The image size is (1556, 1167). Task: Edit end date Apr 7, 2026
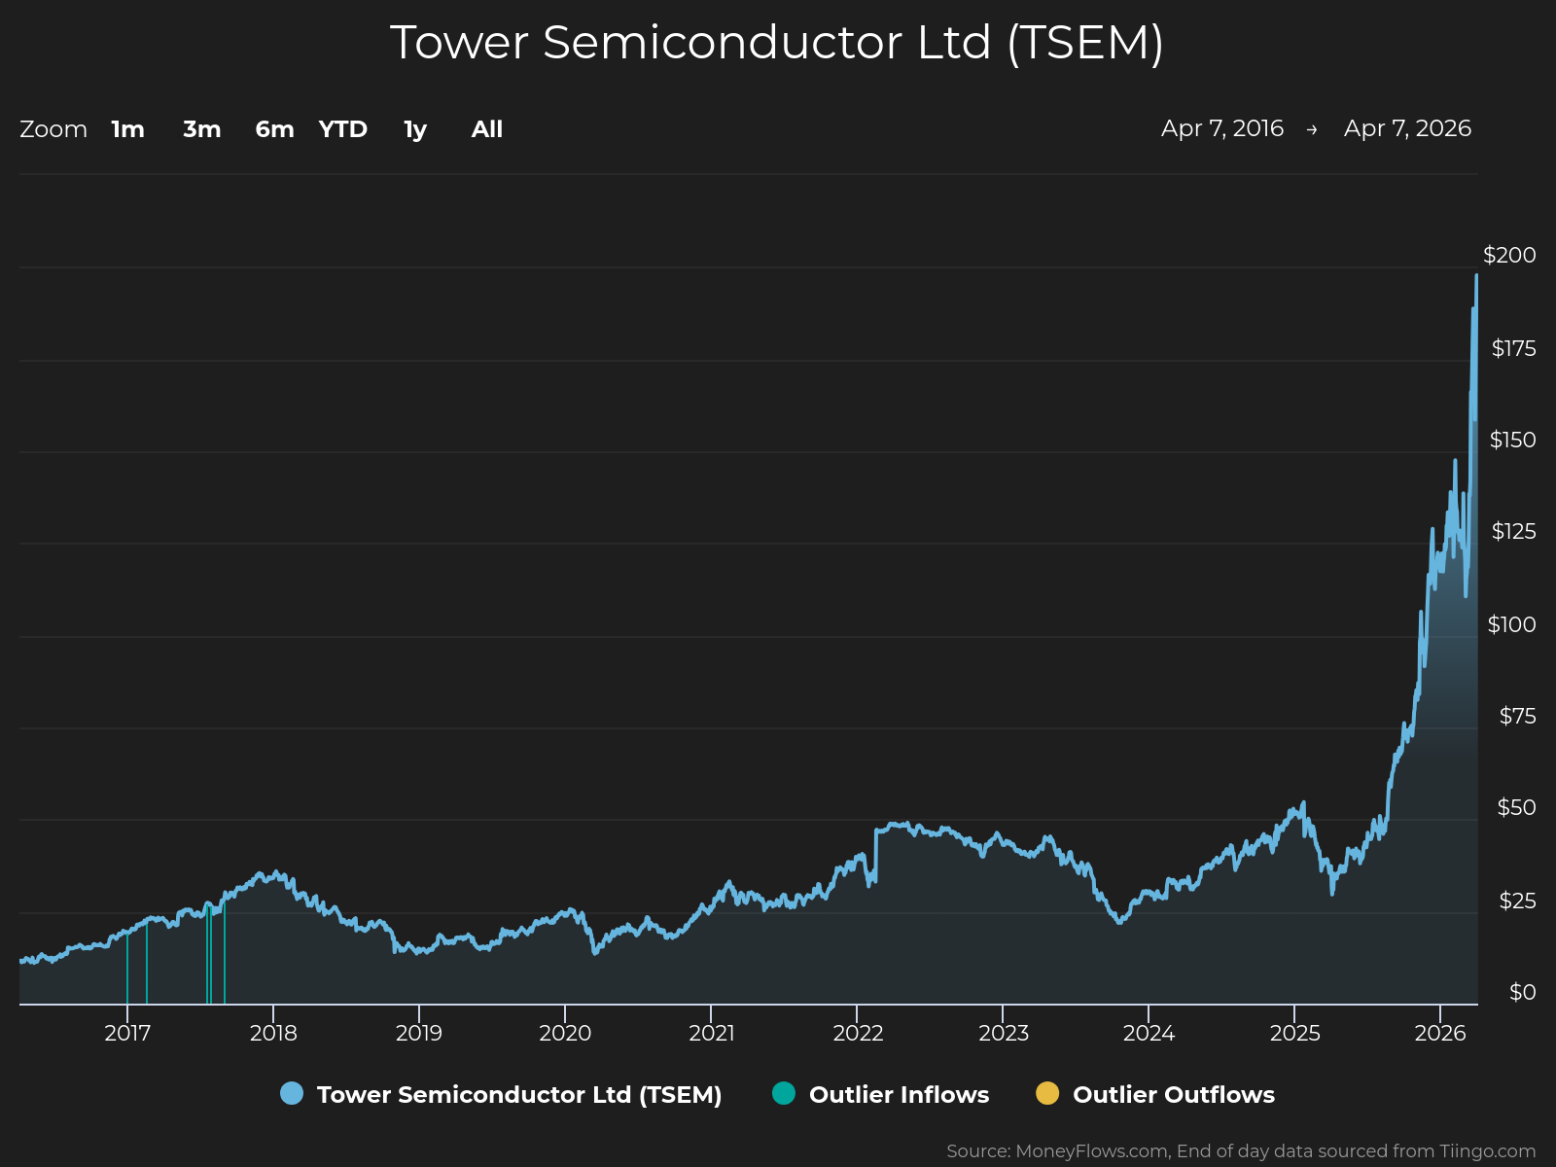(1407, 128)
